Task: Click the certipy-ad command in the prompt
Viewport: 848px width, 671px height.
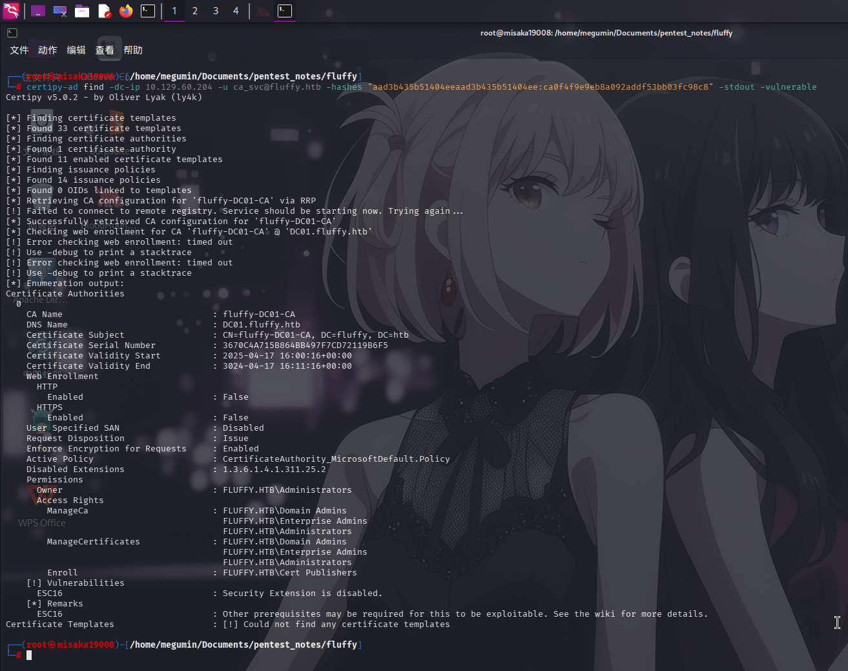Action: pyautogui.click(x=52, y=87)
